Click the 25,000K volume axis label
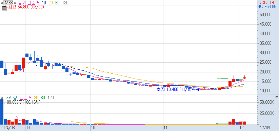Screen dimensions: 279x131 pos(266,113)
